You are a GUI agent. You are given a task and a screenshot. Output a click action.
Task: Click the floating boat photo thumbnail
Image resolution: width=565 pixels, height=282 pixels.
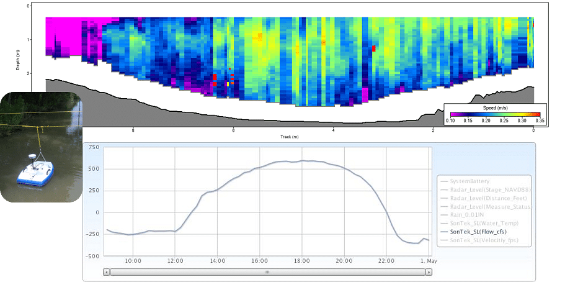click(41, 147)
